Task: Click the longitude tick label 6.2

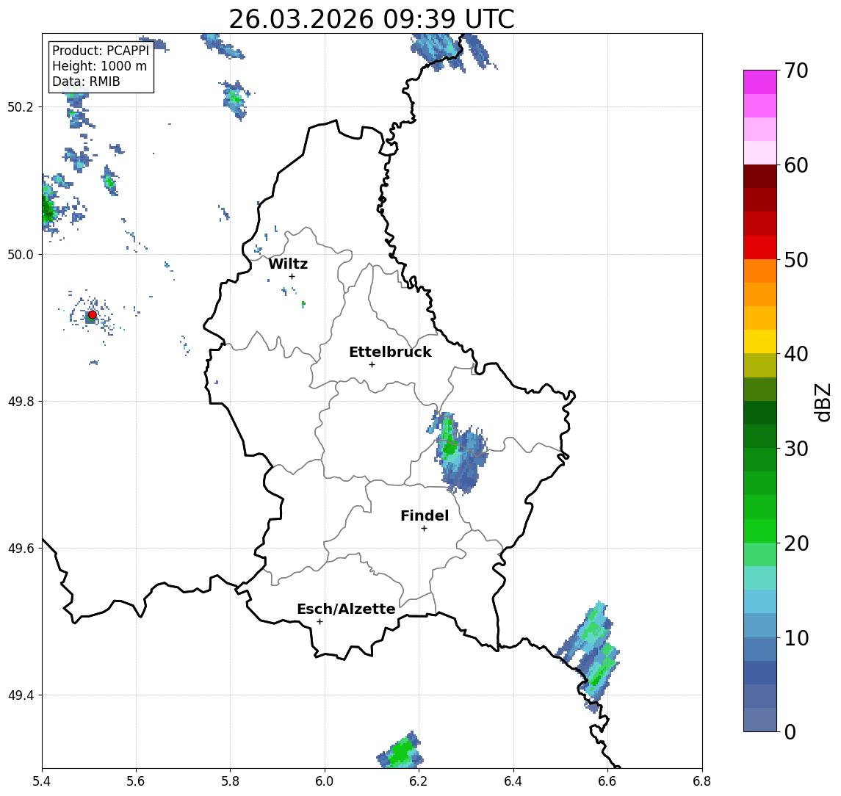Action: coord(419,781)
